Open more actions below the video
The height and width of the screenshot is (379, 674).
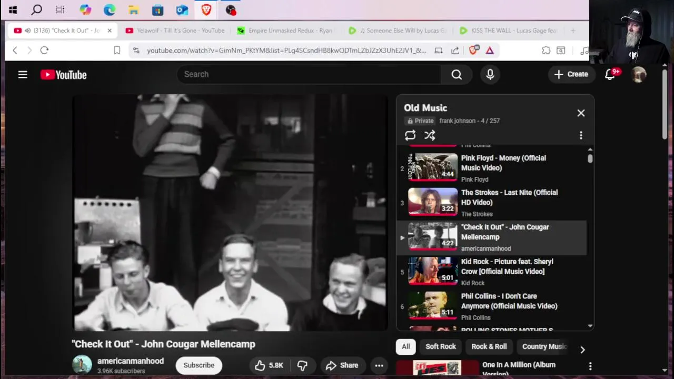tap(379, 365)
